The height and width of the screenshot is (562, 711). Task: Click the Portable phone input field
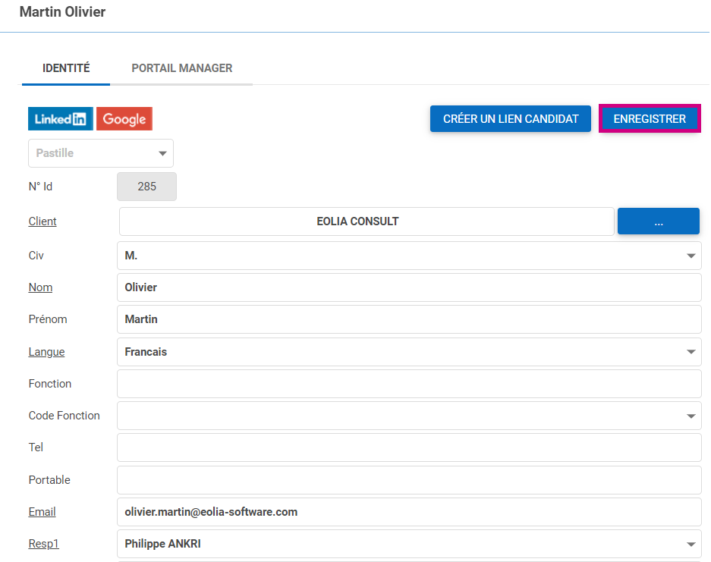409,480
